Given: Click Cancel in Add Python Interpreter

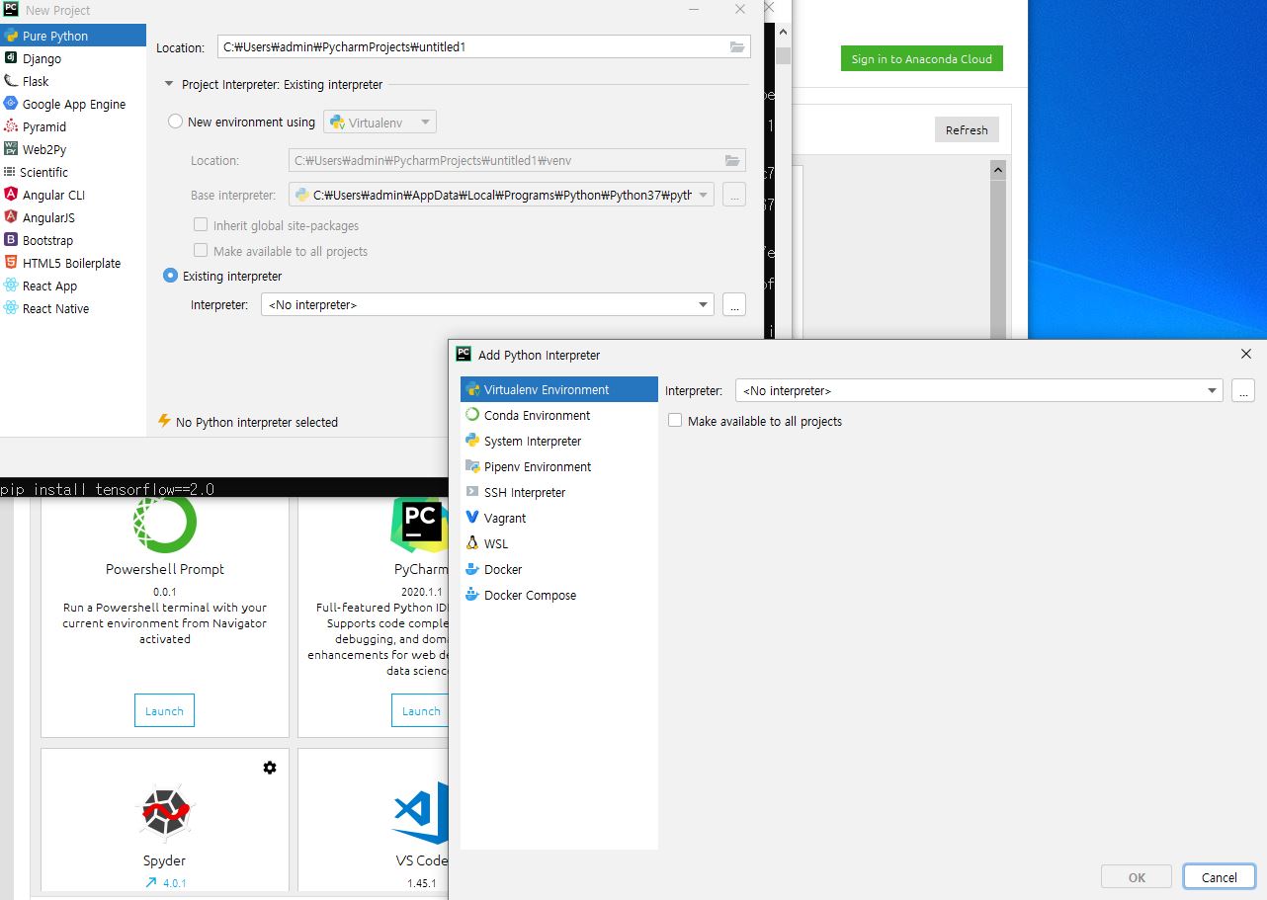Looking at the screenshot, I should point(1219,876).
